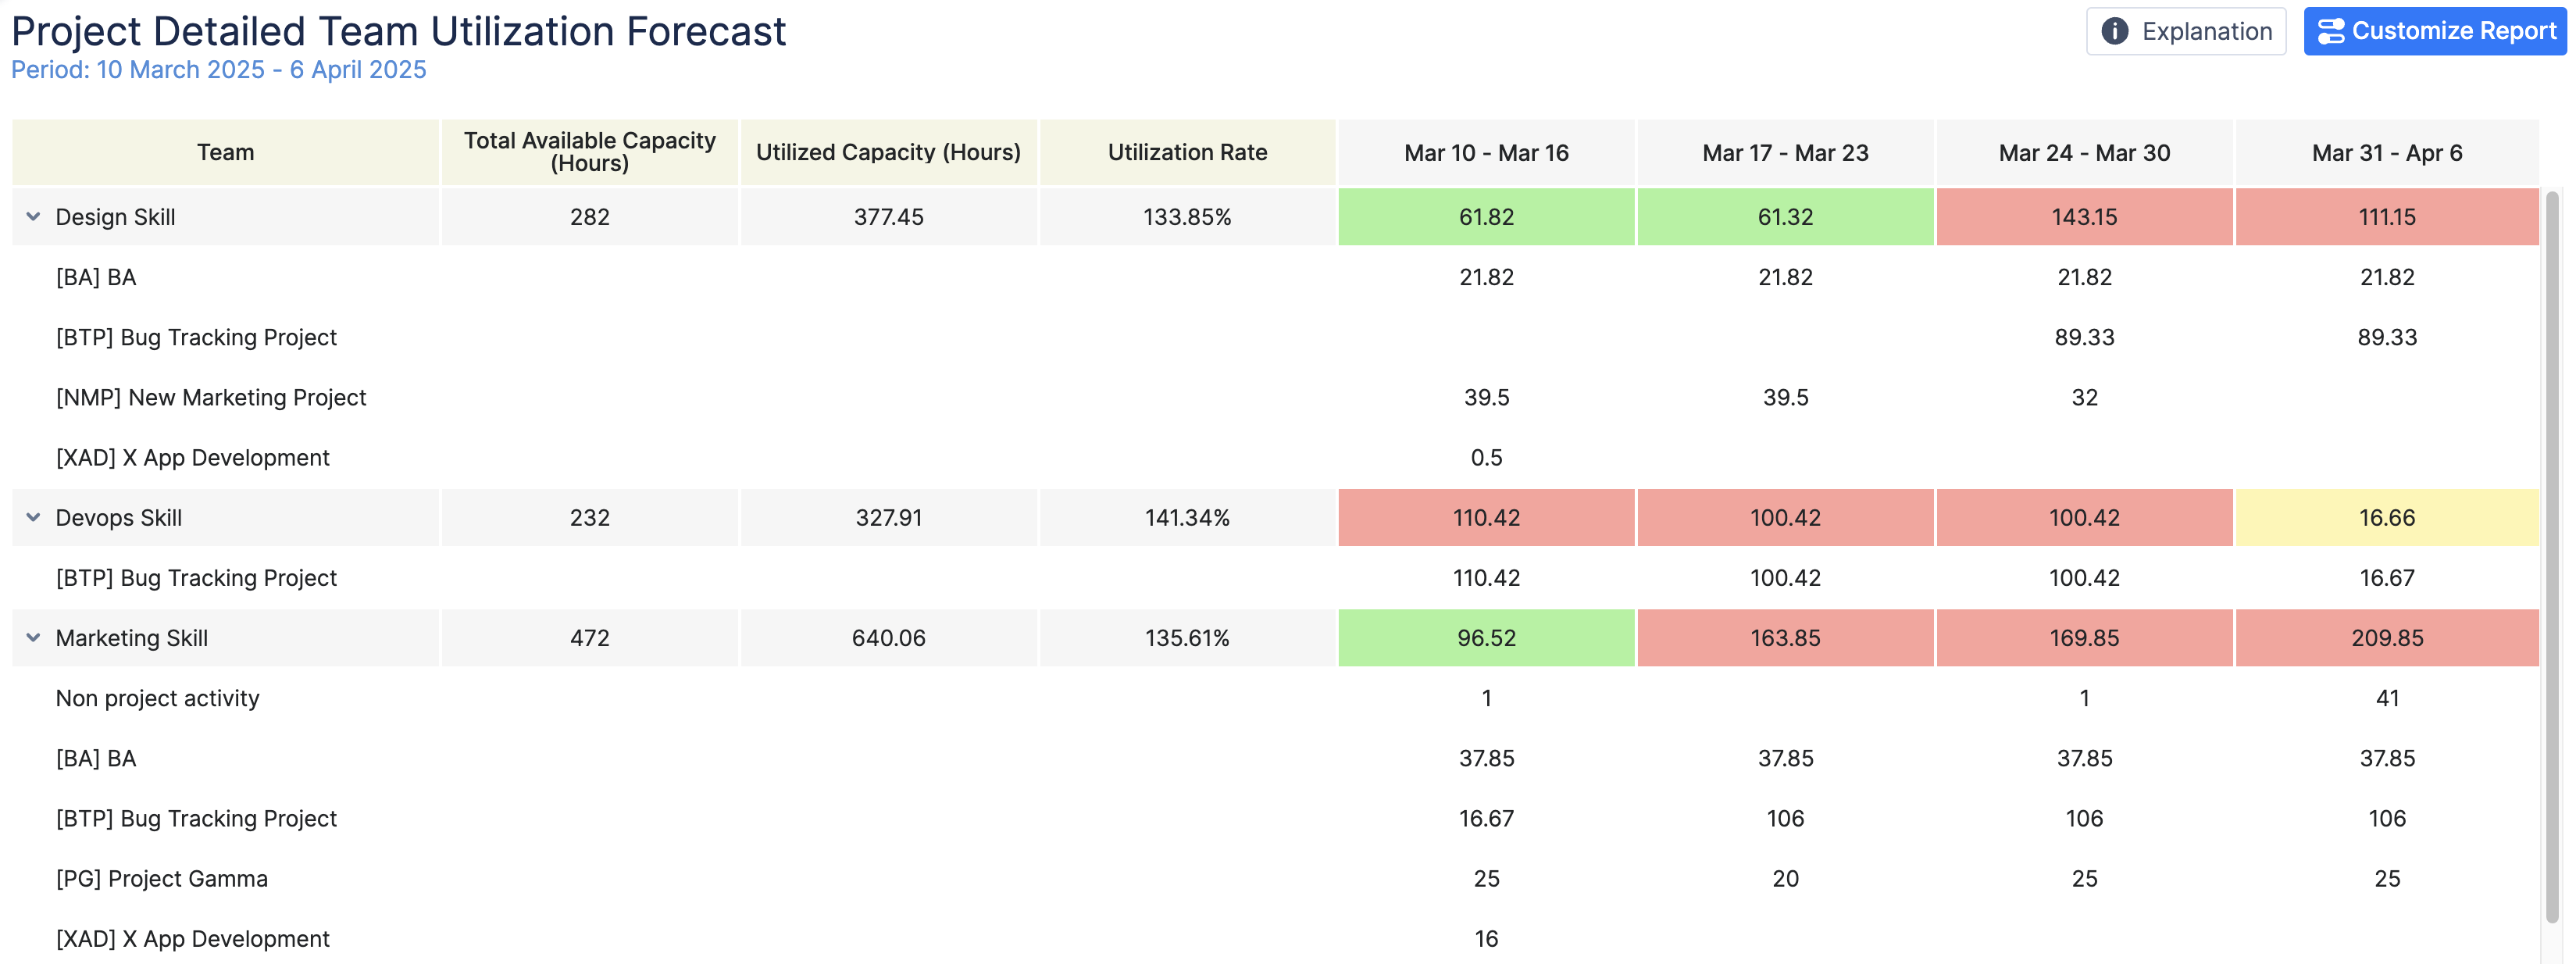The height and width of the screenshot is (964, 2576).
Task: Select the Utilization Rate column header
Action: 1186,152
